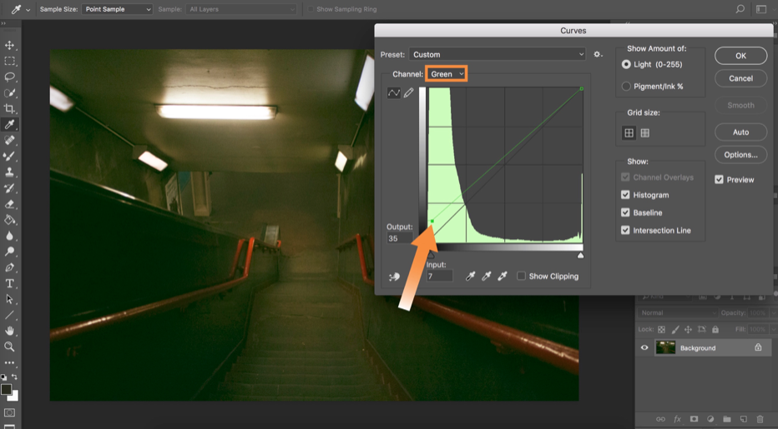Enable Show Clipping checkbox
Viewport: 778px width, 429px height.
pyautogui.click(x=521, y=276)
